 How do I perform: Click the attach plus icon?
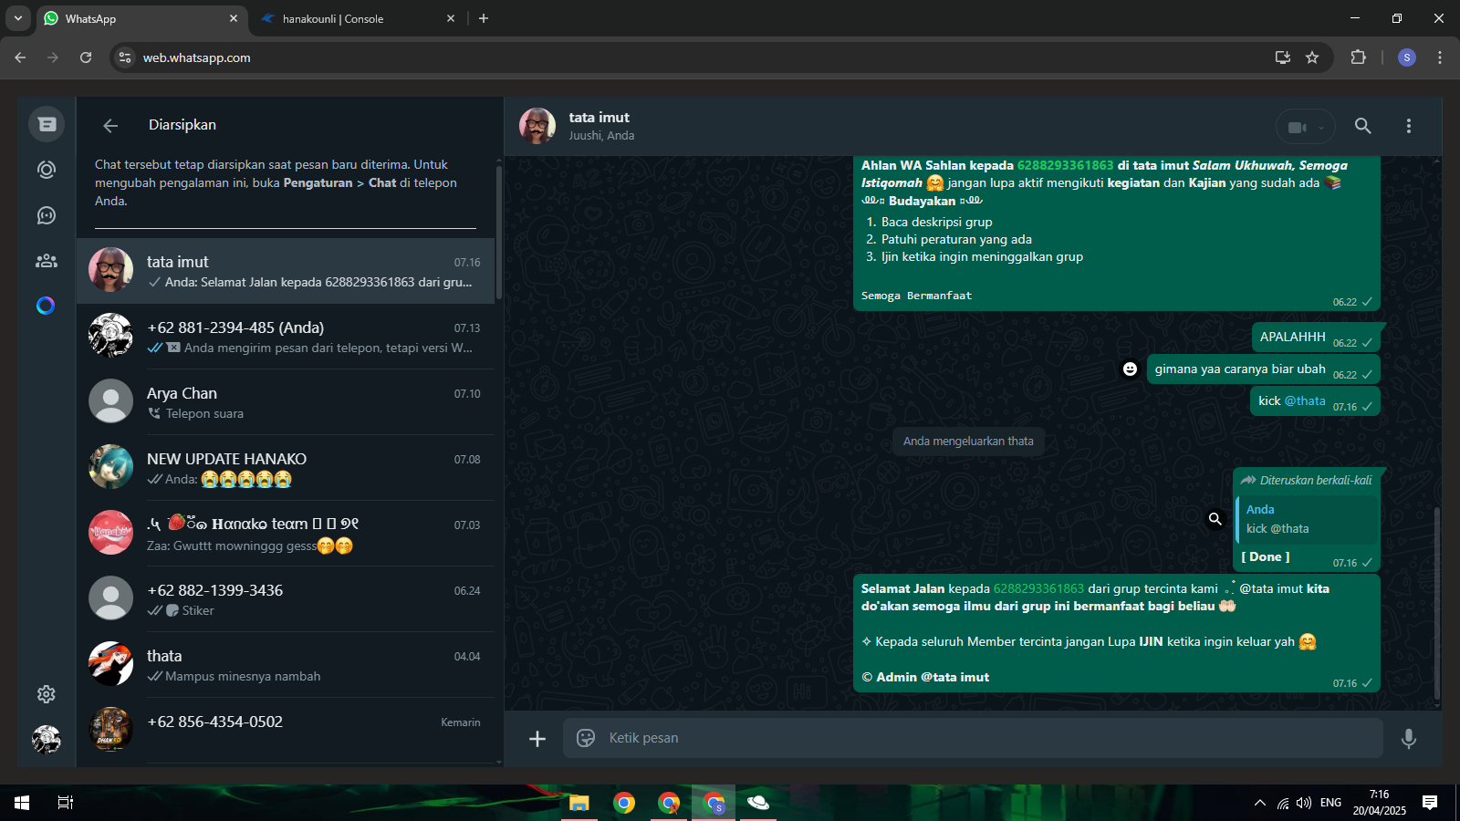537,738
